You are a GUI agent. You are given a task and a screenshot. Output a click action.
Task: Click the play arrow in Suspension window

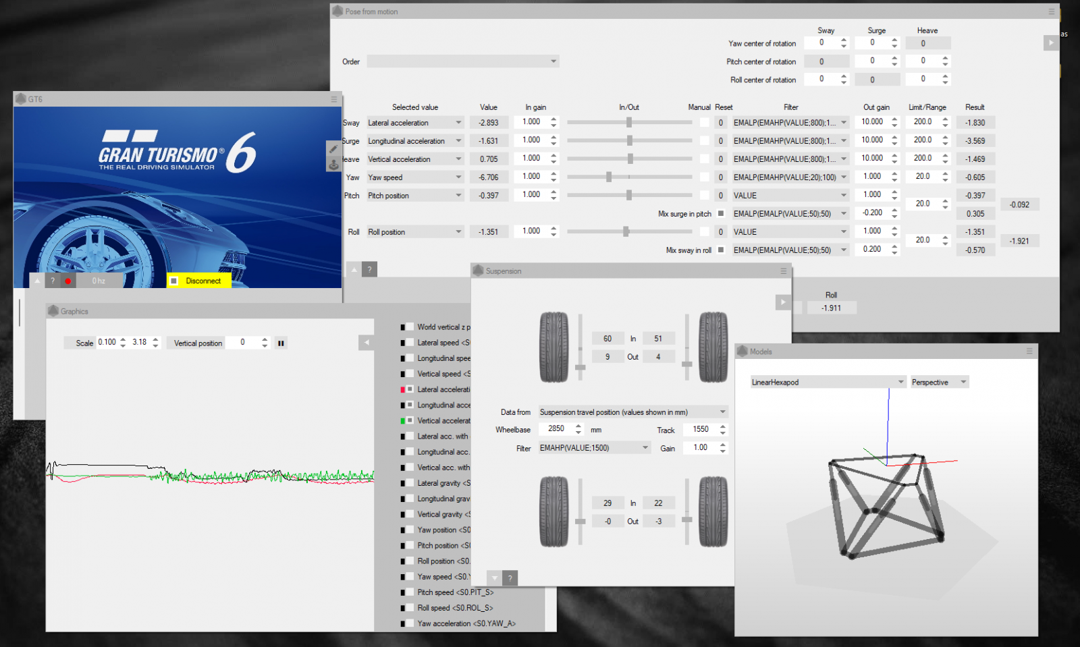coord(782,302)
